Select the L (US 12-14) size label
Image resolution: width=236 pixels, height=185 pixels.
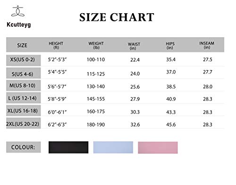24,98
